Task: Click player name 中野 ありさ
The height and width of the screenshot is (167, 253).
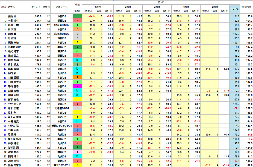Action: pos(14,104)
